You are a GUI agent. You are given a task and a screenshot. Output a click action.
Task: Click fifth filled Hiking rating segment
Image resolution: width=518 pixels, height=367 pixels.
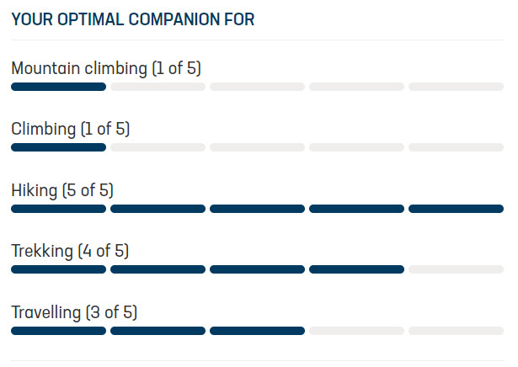coord(456,209)
